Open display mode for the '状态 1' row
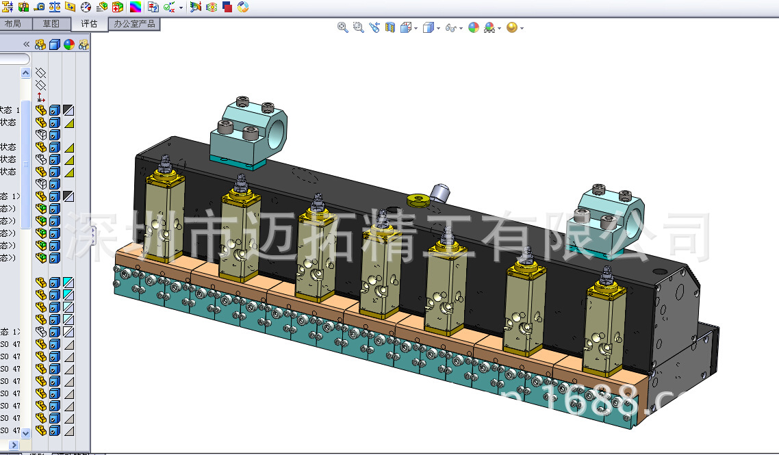This screenshot has height=455, width=779. point(55,110)
